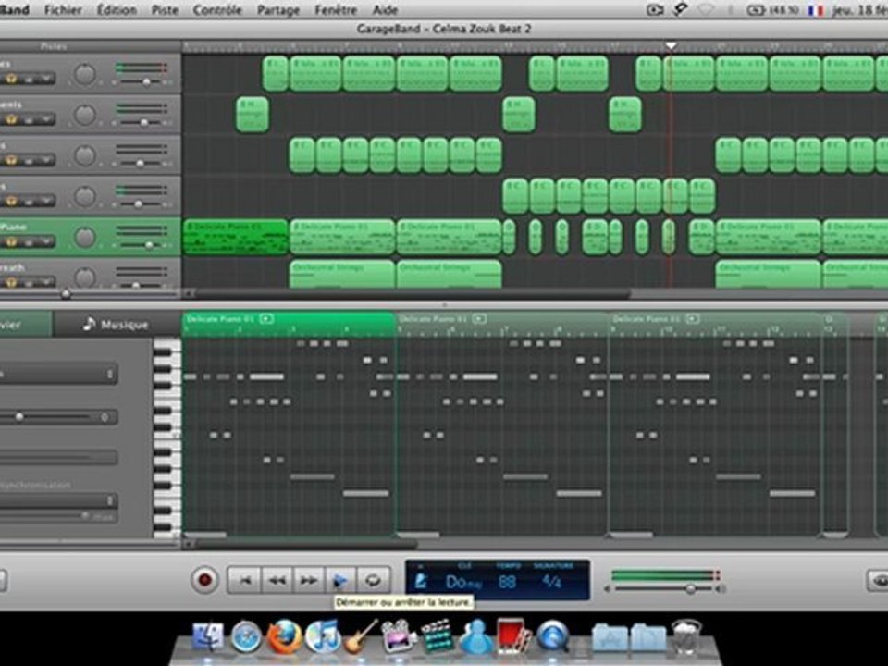Click the window title 'GarageBand - Celma Zouk Beat 2'
The image size is (888, 666).
point(443,29)
